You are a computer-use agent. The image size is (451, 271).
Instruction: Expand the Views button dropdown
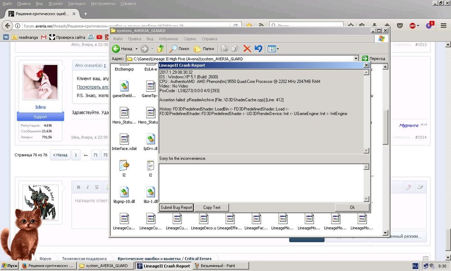tap(278, 49)
